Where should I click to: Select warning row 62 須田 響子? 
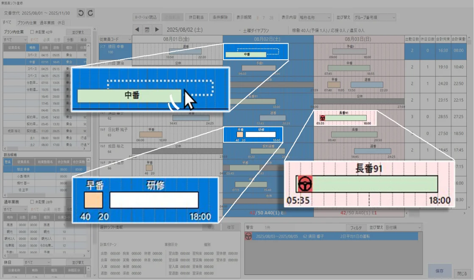pyautogui.click(x=331, y=236)
